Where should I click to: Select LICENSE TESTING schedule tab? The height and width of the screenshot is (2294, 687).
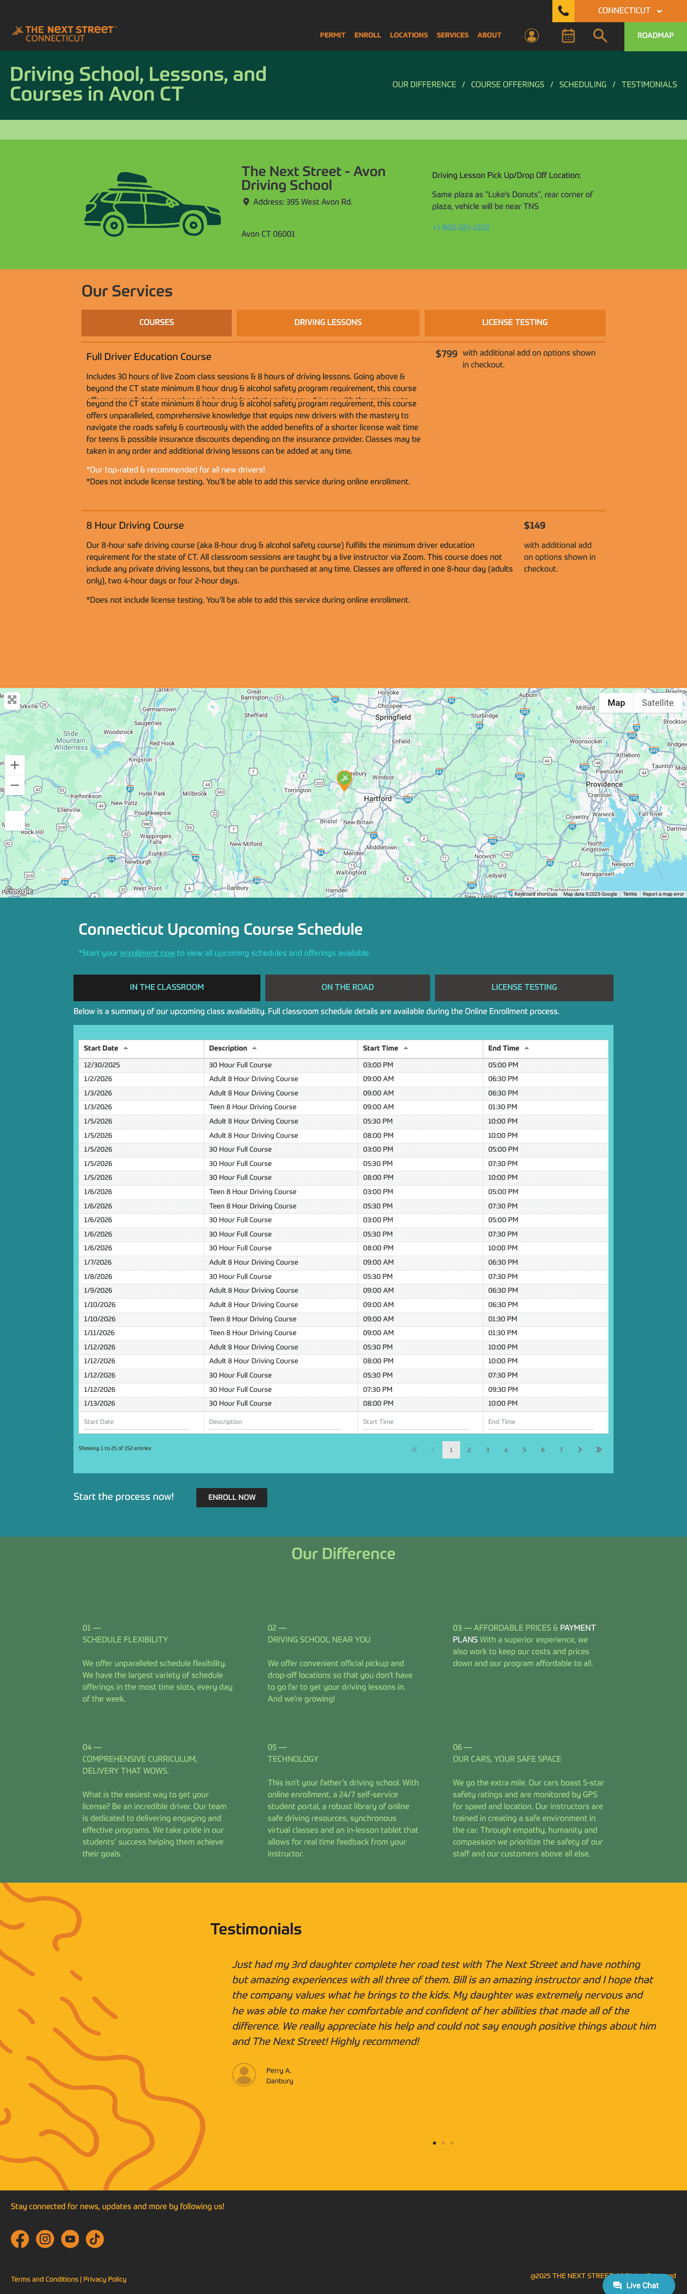tap(524, 987)
